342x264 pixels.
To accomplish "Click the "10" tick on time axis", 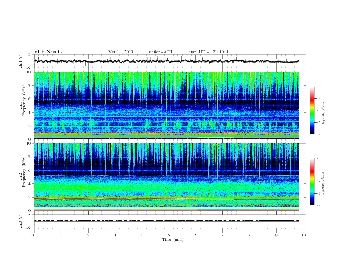I will tap(304, 235).
